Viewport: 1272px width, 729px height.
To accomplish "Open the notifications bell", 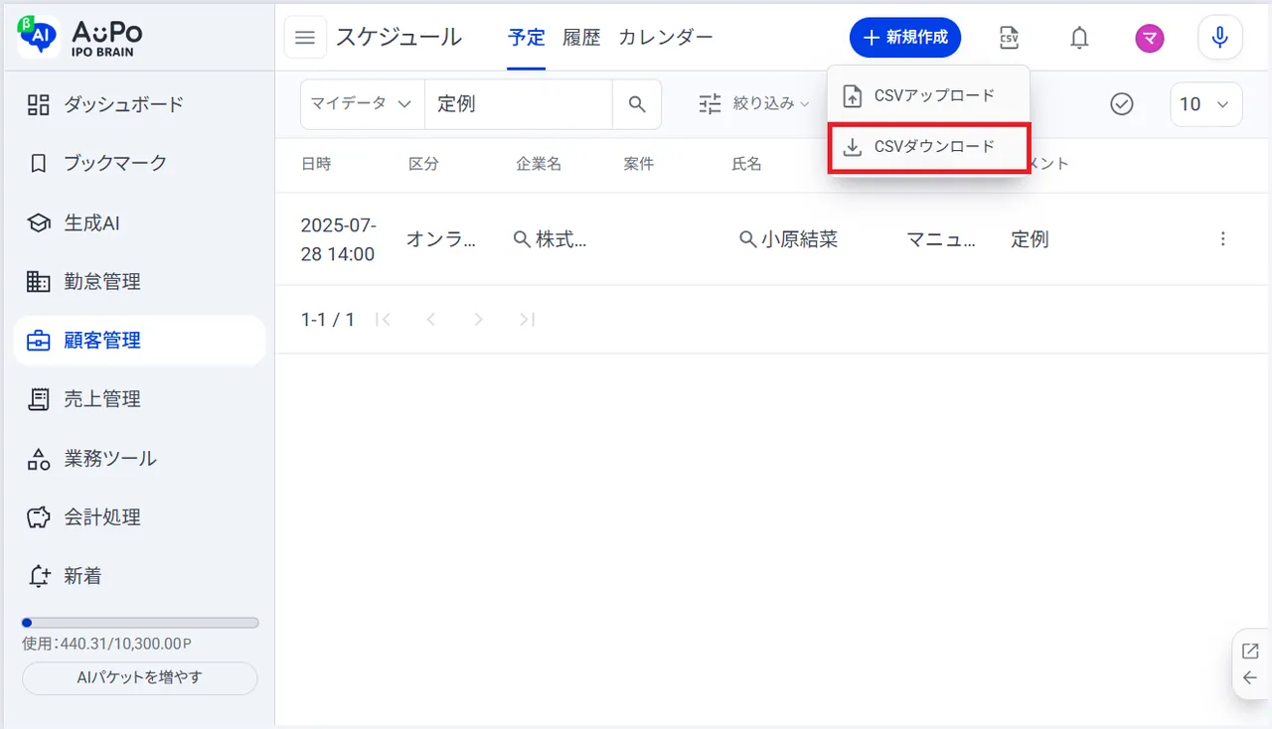I will [1079, 38].
